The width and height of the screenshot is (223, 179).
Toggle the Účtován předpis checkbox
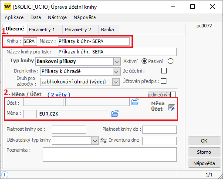click(163, 81)
